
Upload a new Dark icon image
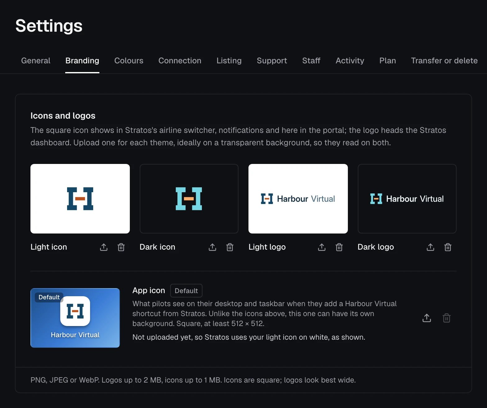[x=212, y=247]
